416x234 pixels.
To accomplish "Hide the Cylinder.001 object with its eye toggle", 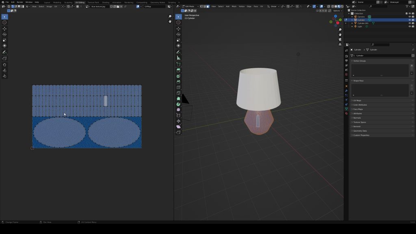I will 409,23.
